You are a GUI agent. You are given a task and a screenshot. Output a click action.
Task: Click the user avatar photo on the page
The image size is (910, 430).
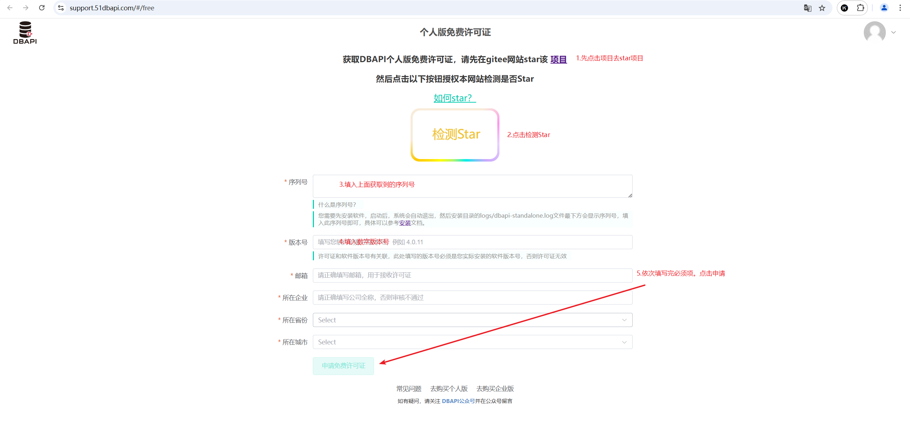[x=875, y=32]
